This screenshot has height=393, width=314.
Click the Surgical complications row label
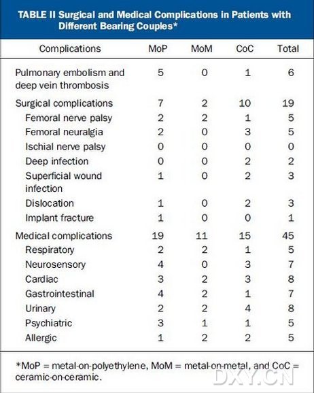pos(64,103)
